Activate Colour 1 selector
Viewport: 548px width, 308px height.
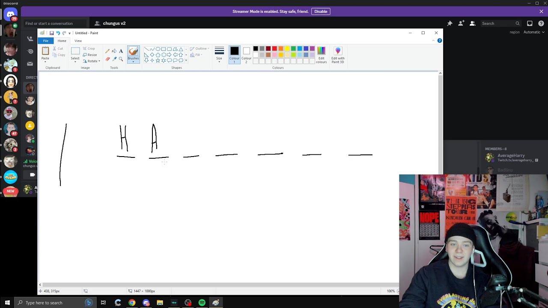[234, 55]
